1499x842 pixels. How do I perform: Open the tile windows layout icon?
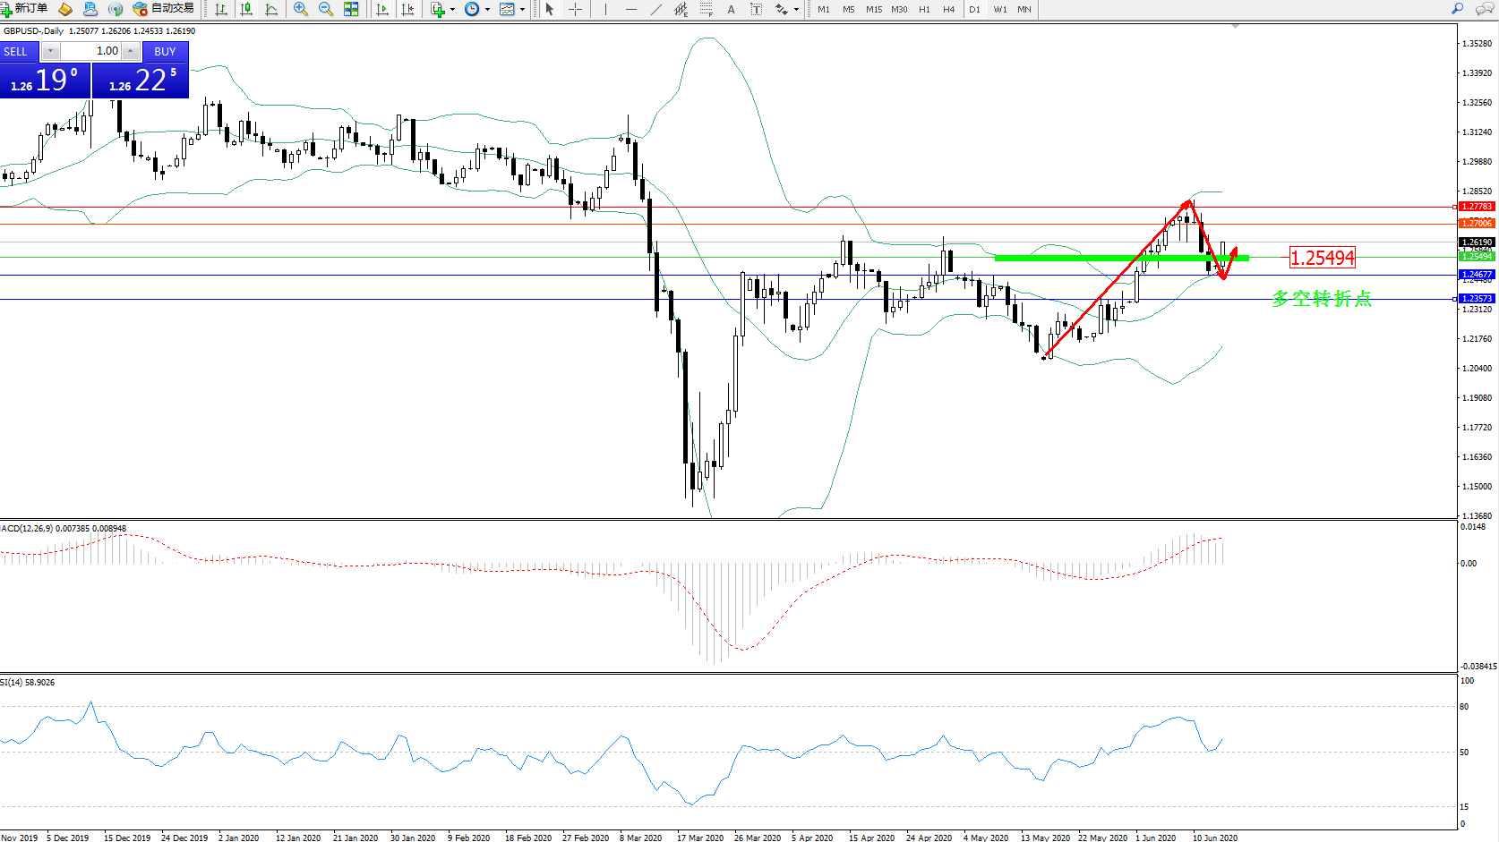351,9
